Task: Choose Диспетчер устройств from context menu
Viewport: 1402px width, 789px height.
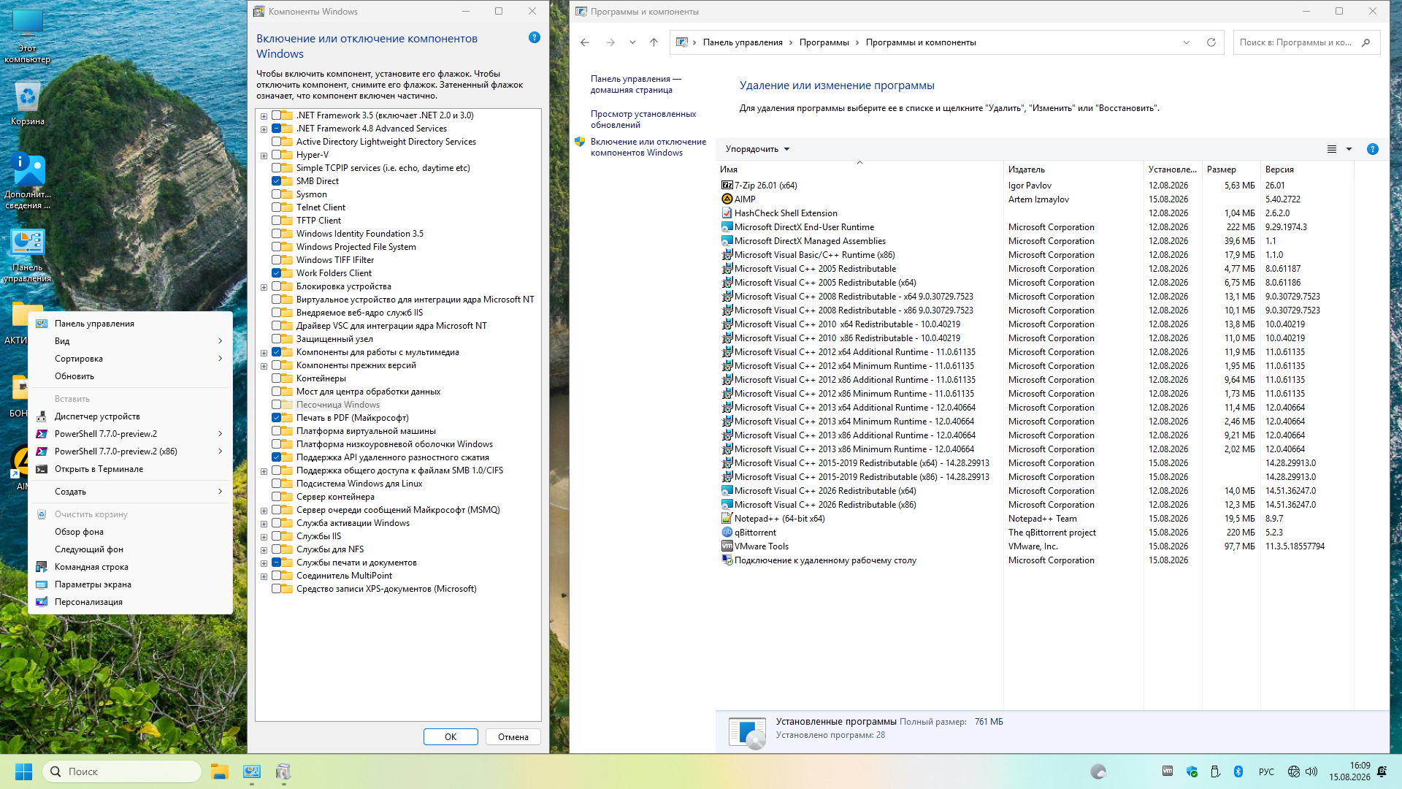Action: coord(131,416)
